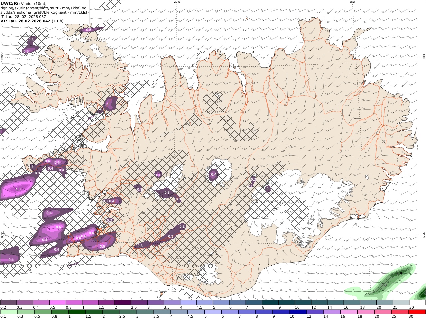Pick the 8 dark teal swatch in top scale

coord(270,302)
